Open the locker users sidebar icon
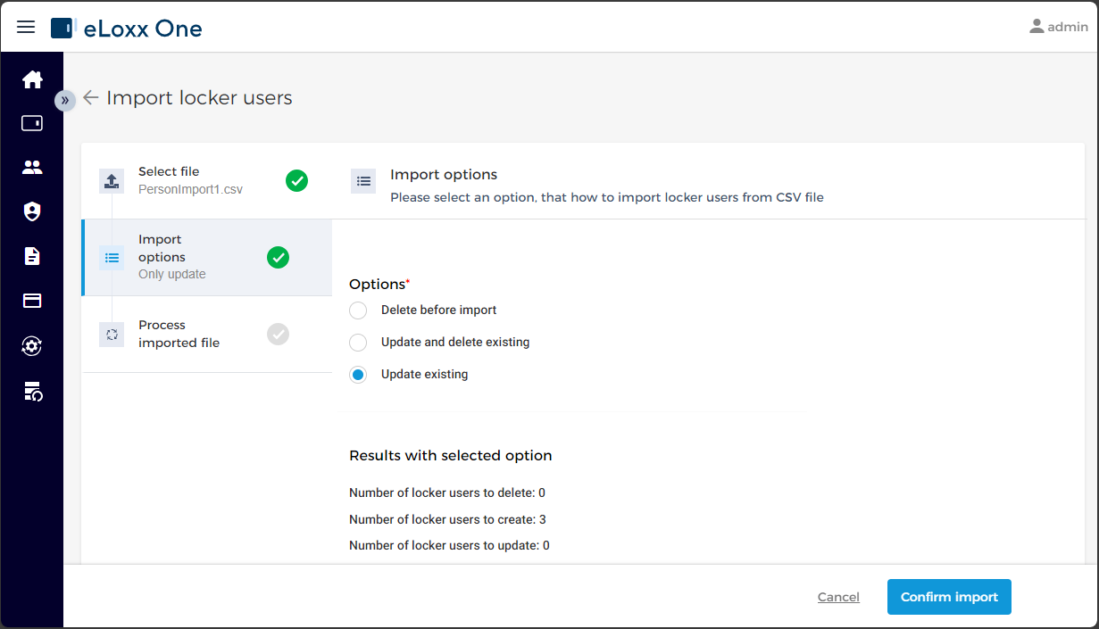The width and height of the screenshot is (1099, 629). coord(32,167)
